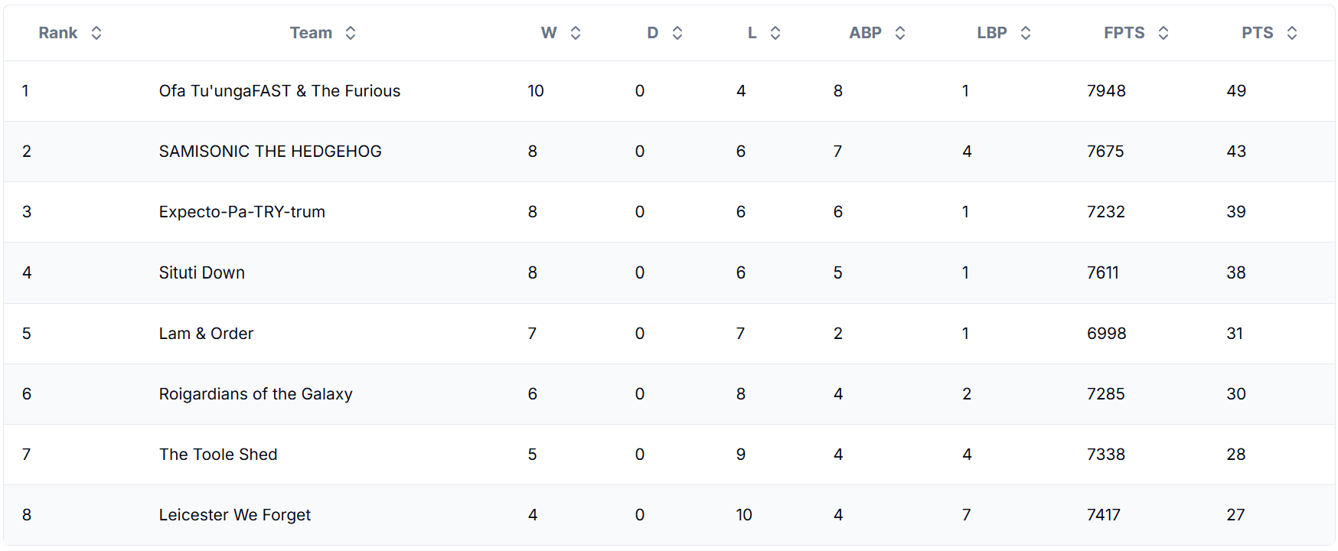
Task: Choose the Expecto-Pa-TRY-trum team name
Action: pos(242,212)
